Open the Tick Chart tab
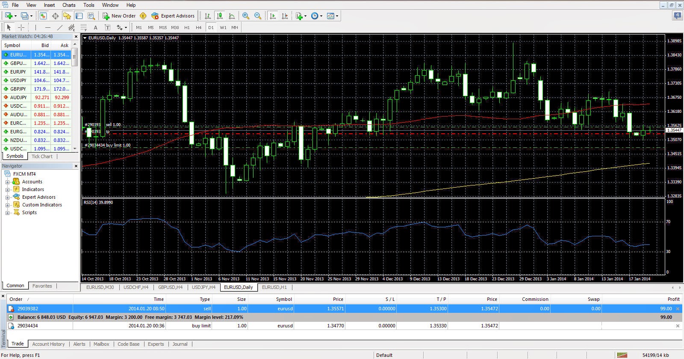 (x=42, y=156)
